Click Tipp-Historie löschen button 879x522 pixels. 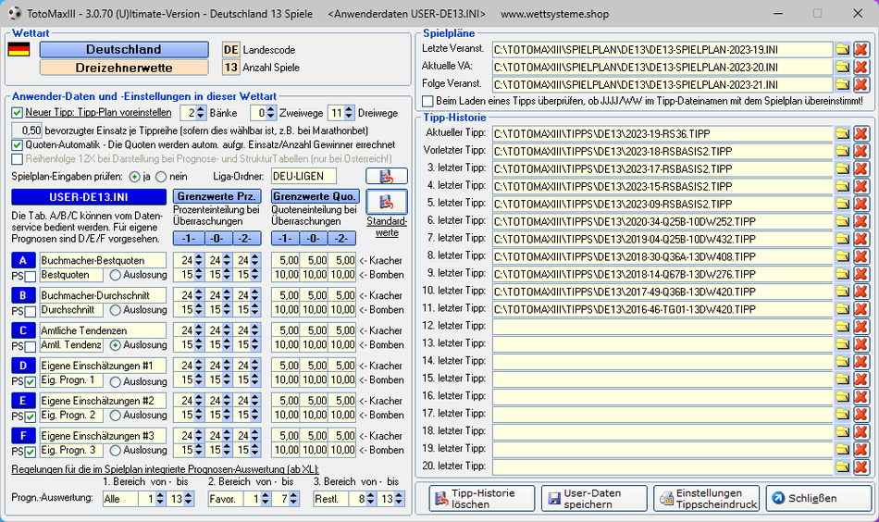click(x=482, y=499)
